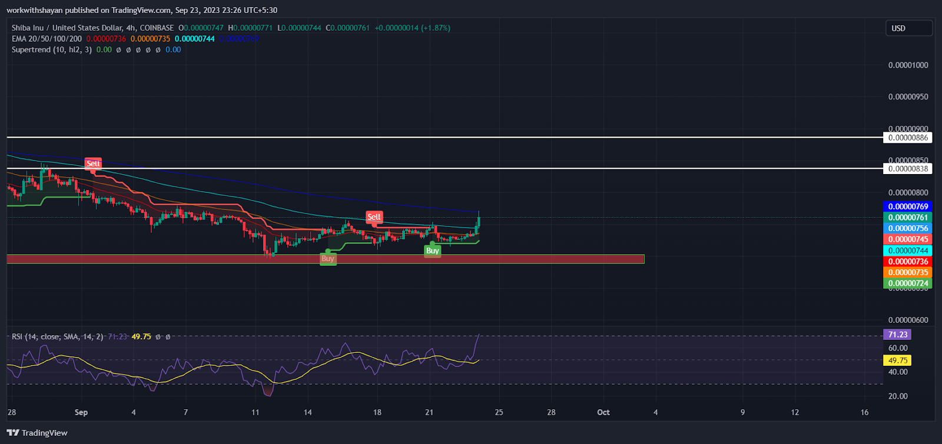Click the TradingView logo
Image resolution: width=942 pixels, height=444 pixels.
[x=38, y=433]
